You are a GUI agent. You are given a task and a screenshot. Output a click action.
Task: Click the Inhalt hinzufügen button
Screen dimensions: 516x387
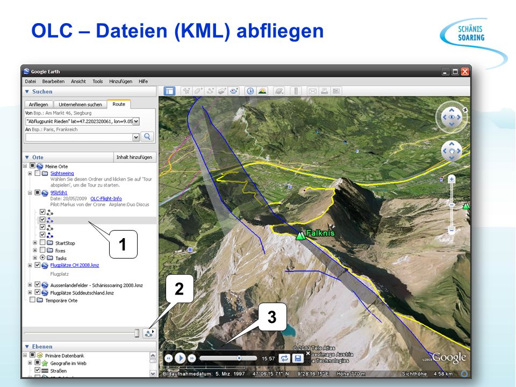click(134, 157)
